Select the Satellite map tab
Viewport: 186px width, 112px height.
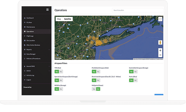[68, 19]
